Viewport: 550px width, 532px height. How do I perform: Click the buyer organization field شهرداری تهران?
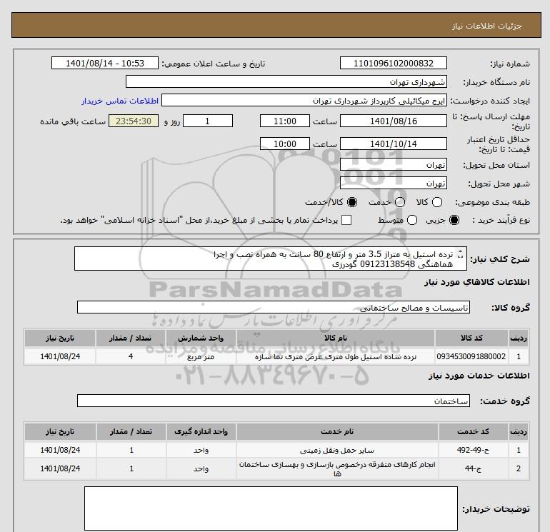(x=286, y=81)
